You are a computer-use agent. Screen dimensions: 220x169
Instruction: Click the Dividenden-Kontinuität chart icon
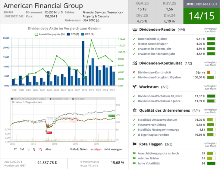[135, 63]
